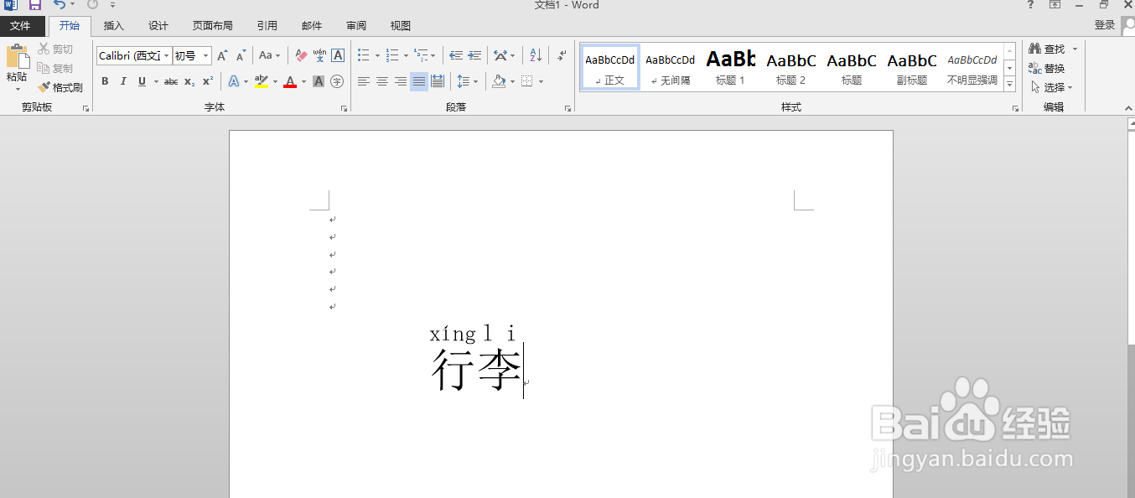
Task: Apply character shading to text
Action: pyautogui.click(x=318, y=81)
